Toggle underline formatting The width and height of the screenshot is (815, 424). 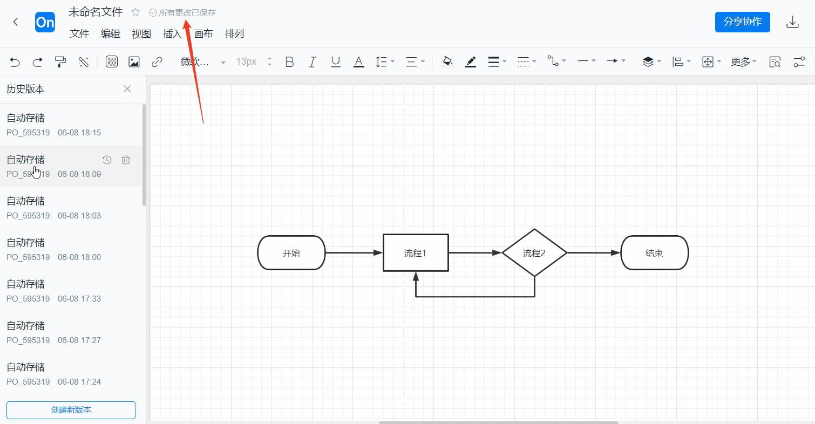point(335,61)
